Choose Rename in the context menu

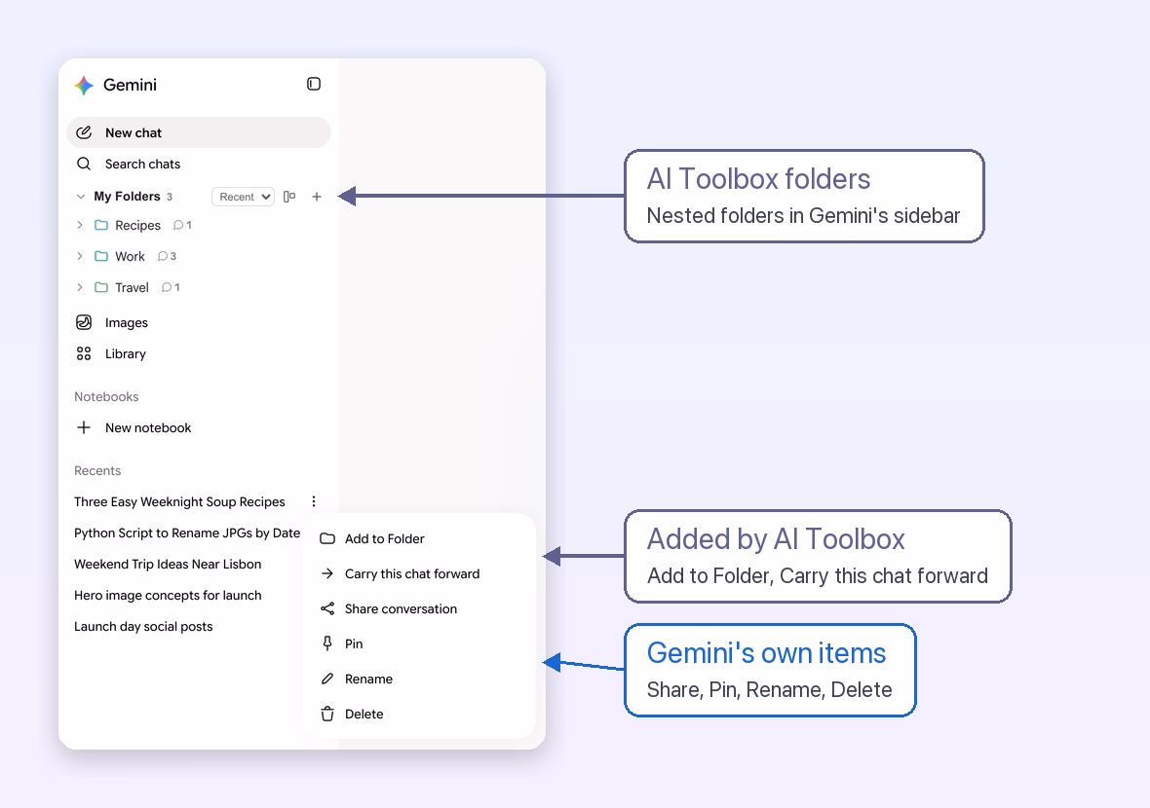[x=419, y=679]
